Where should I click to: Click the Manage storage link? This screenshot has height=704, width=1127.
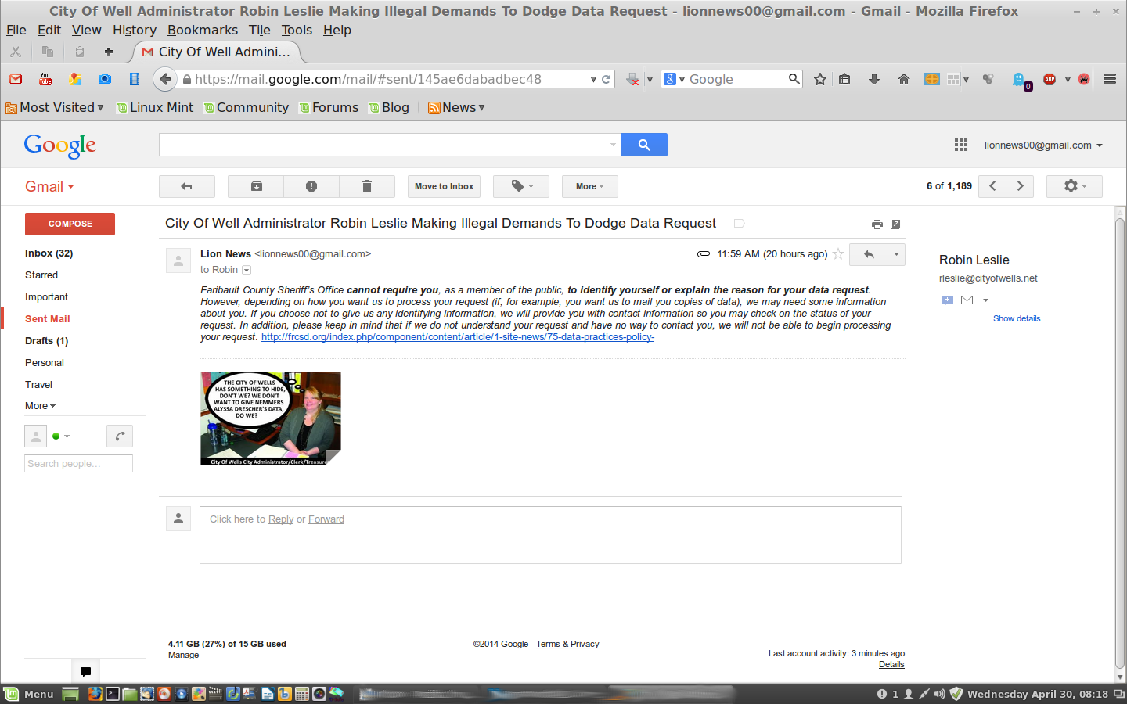[x=183, y=656]
